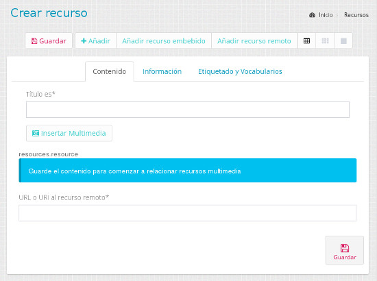Click the large save icon at bottom right

[x=345, y=248]
